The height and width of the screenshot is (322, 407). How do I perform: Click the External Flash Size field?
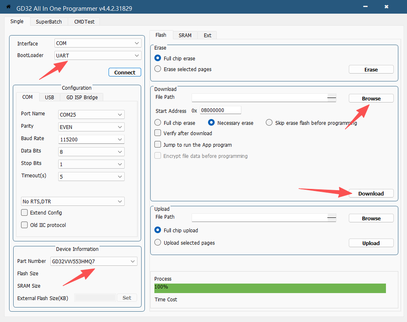[95, 298]
